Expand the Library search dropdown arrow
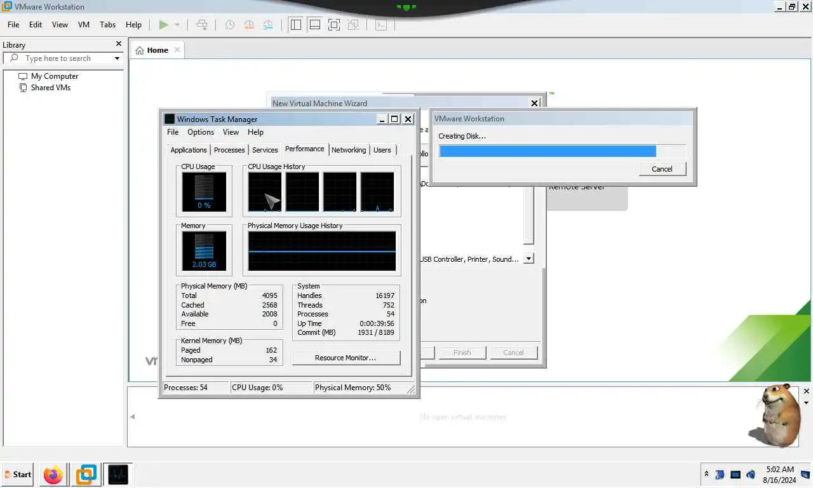Viewport: 813px width, 488px height. [117, 58]
